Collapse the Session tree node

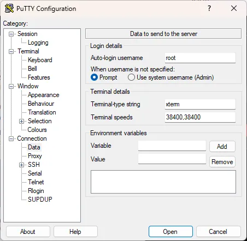point(11,34)
